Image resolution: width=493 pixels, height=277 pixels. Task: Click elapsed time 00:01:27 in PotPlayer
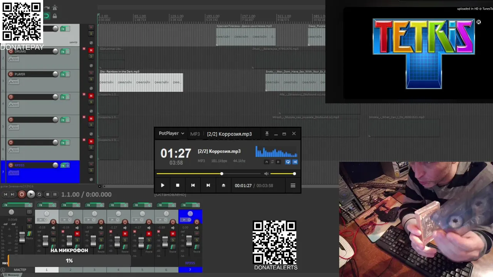coord(243,185)
